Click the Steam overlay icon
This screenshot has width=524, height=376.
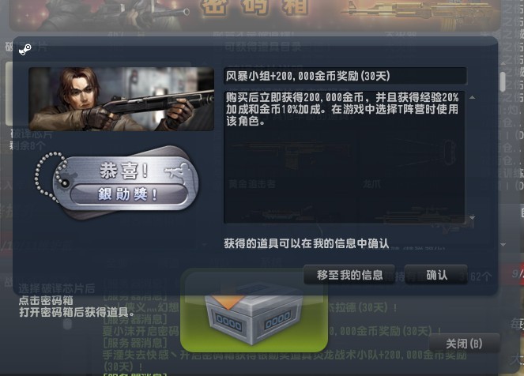point(25,50)
